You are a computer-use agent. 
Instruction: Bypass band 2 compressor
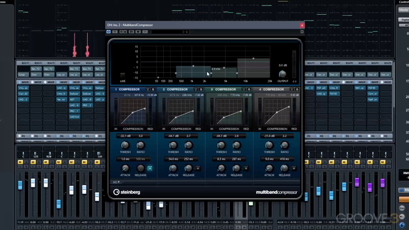pos(196,89)
